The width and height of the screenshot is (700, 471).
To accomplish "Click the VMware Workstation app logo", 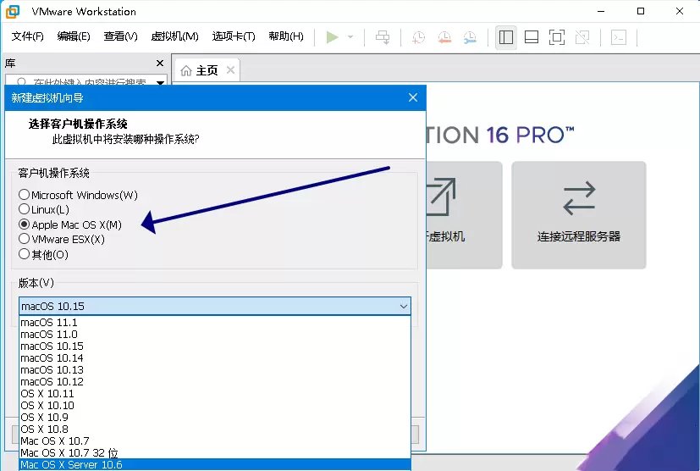I will coord(13,12).
